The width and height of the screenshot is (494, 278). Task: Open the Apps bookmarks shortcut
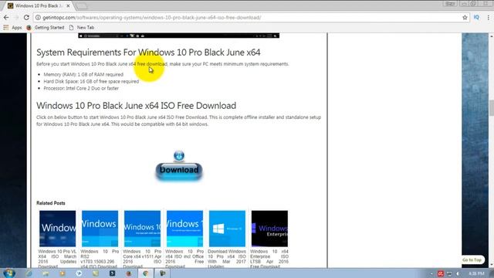pos(12,28)
